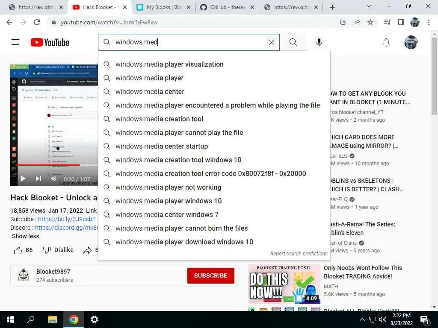Show hidden system tray icons chevron

click(362, 319)
